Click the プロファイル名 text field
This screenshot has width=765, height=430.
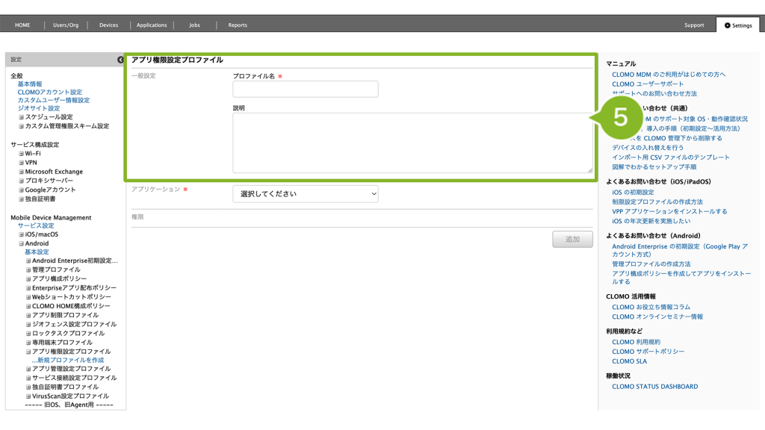coord(305,90)
